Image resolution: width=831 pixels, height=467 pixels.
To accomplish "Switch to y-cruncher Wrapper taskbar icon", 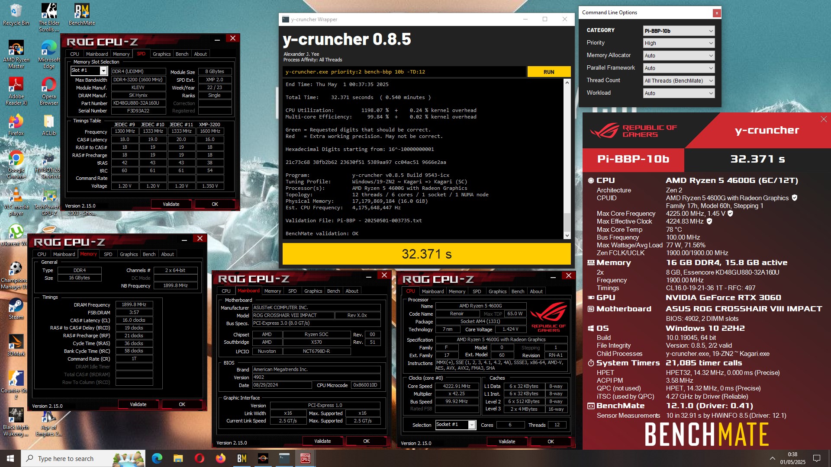I will pos(284,458).
